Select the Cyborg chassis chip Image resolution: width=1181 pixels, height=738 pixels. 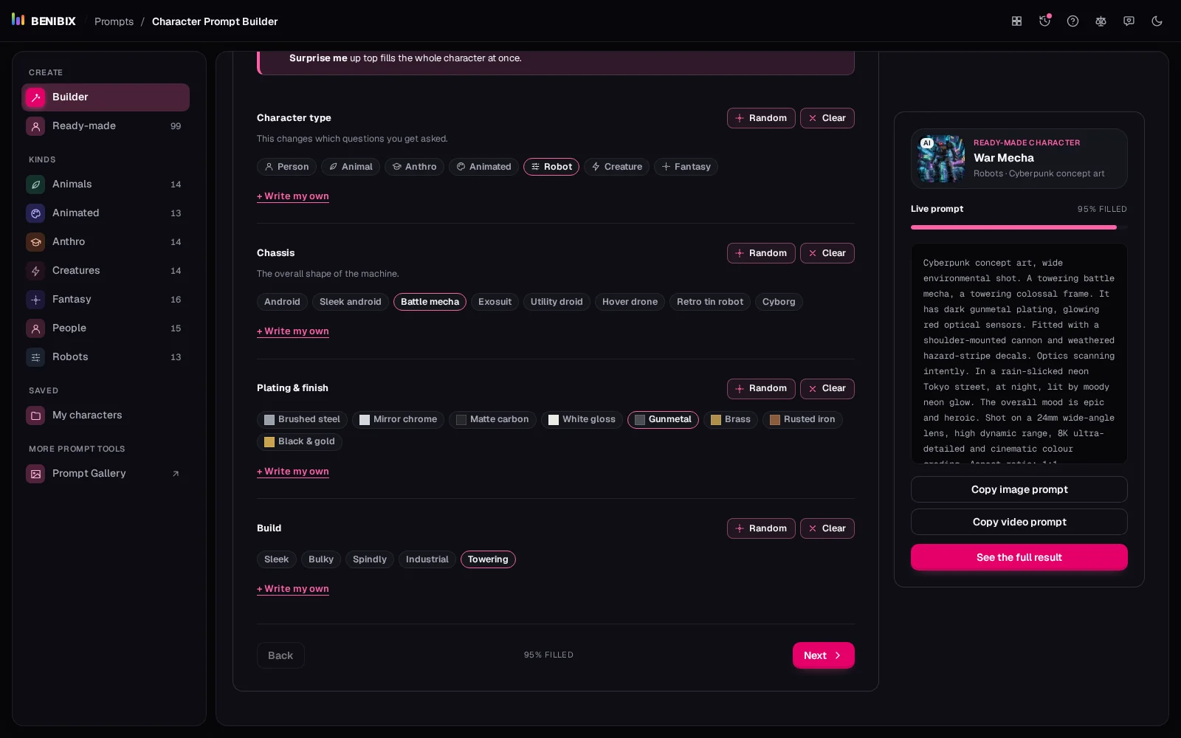[779, 302]
